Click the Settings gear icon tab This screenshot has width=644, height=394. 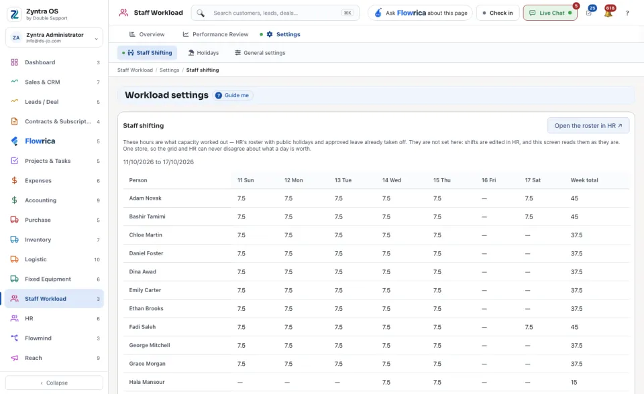[270, 34]
